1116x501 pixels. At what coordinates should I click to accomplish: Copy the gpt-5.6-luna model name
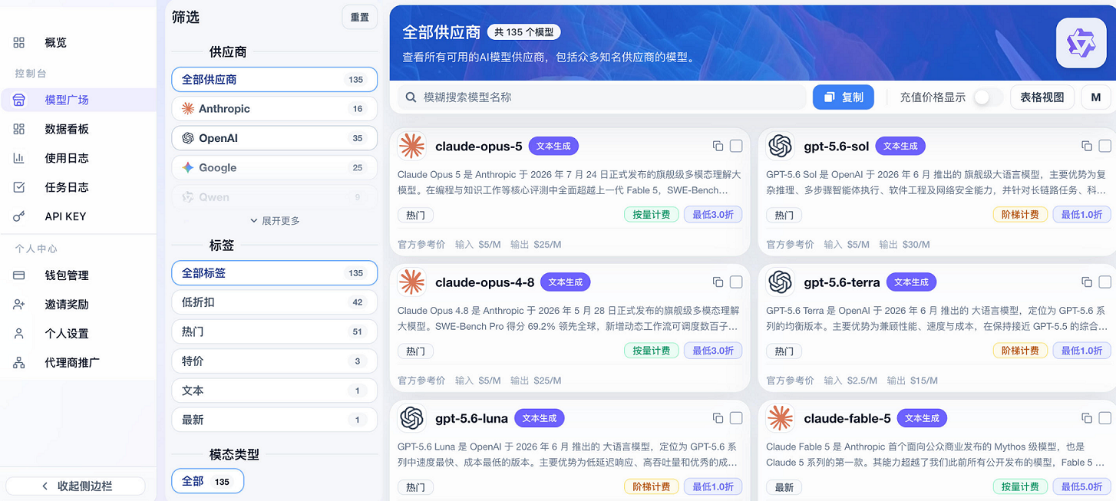click(718, 418)
